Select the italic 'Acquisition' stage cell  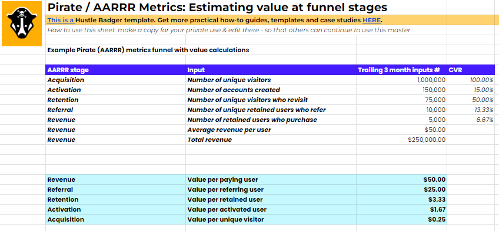pyautogui.click(x=116, y=80)
